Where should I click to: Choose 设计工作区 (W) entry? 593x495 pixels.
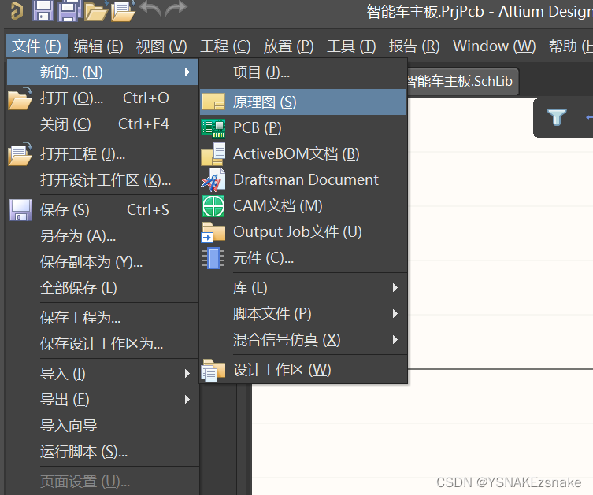304,370
